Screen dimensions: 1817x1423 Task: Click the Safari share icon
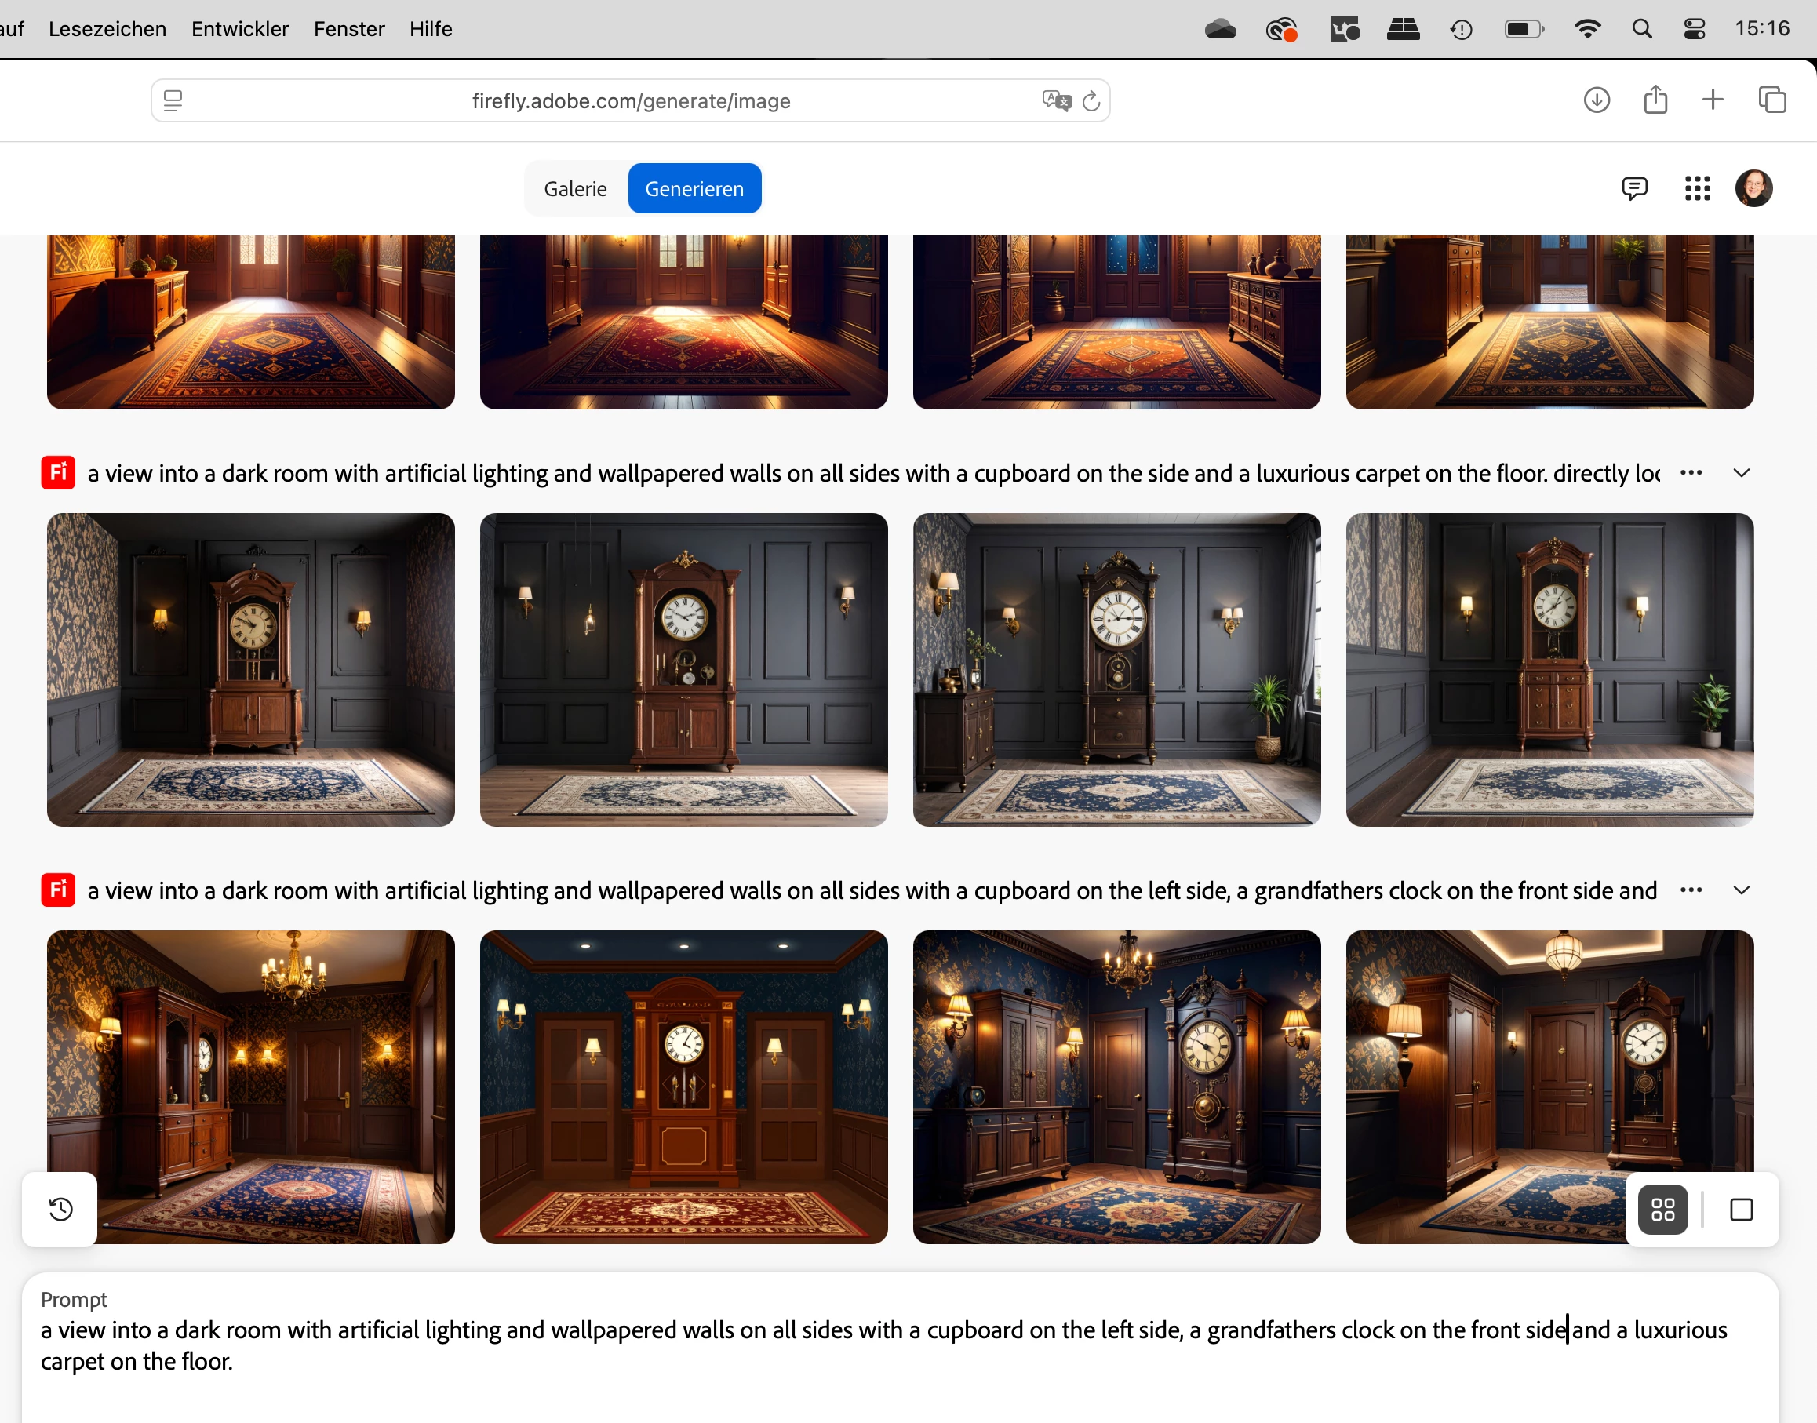[x=1655, y=100]
